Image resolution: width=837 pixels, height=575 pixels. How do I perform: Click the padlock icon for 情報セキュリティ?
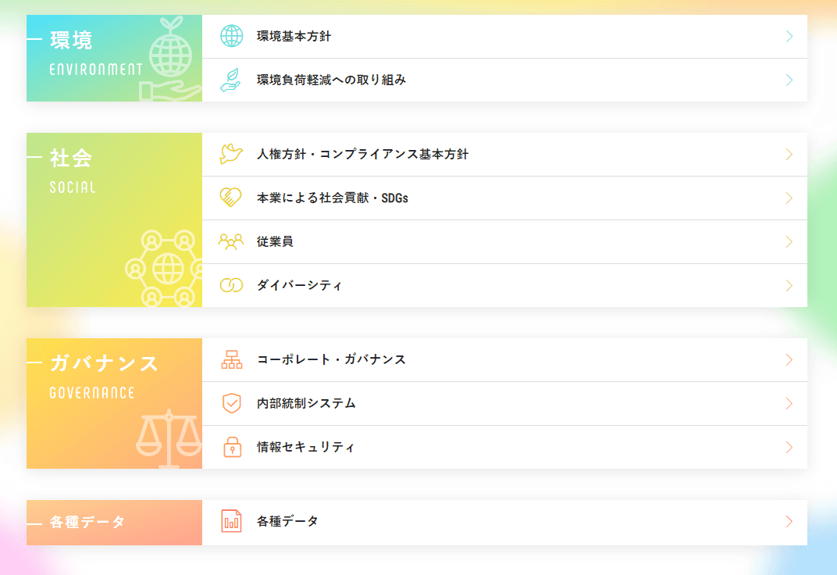[x=232, y=447]
